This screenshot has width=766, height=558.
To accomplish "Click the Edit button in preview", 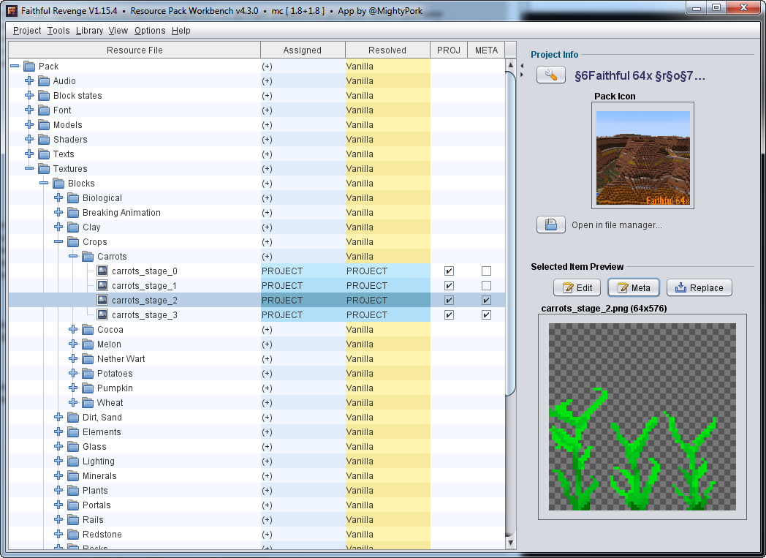I will [x=577, y=288].
